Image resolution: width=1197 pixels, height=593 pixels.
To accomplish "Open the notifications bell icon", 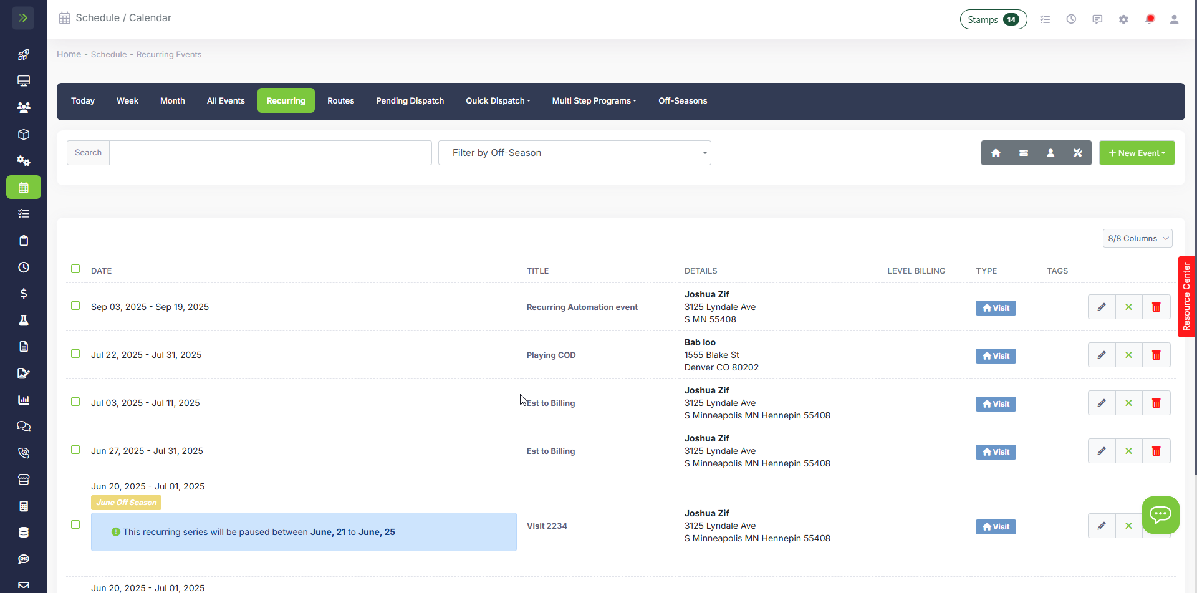I will click(x=1150, y=19).
